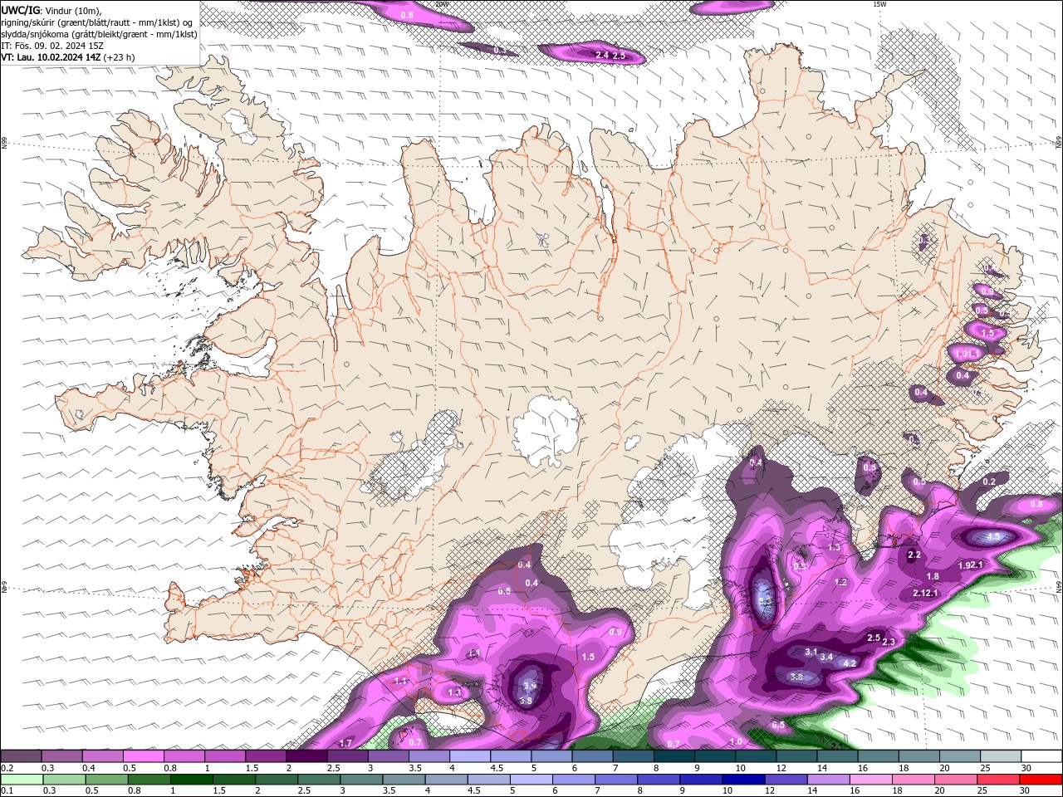
Task: Click the map value '1.2'
Action: [x=840, y=582]
